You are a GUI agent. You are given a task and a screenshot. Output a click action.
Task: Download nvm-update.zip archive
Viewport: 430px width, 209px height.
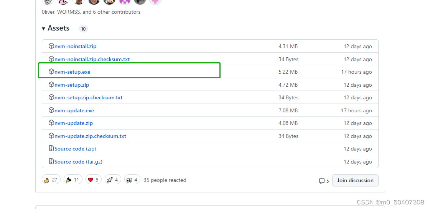point(74,123)
